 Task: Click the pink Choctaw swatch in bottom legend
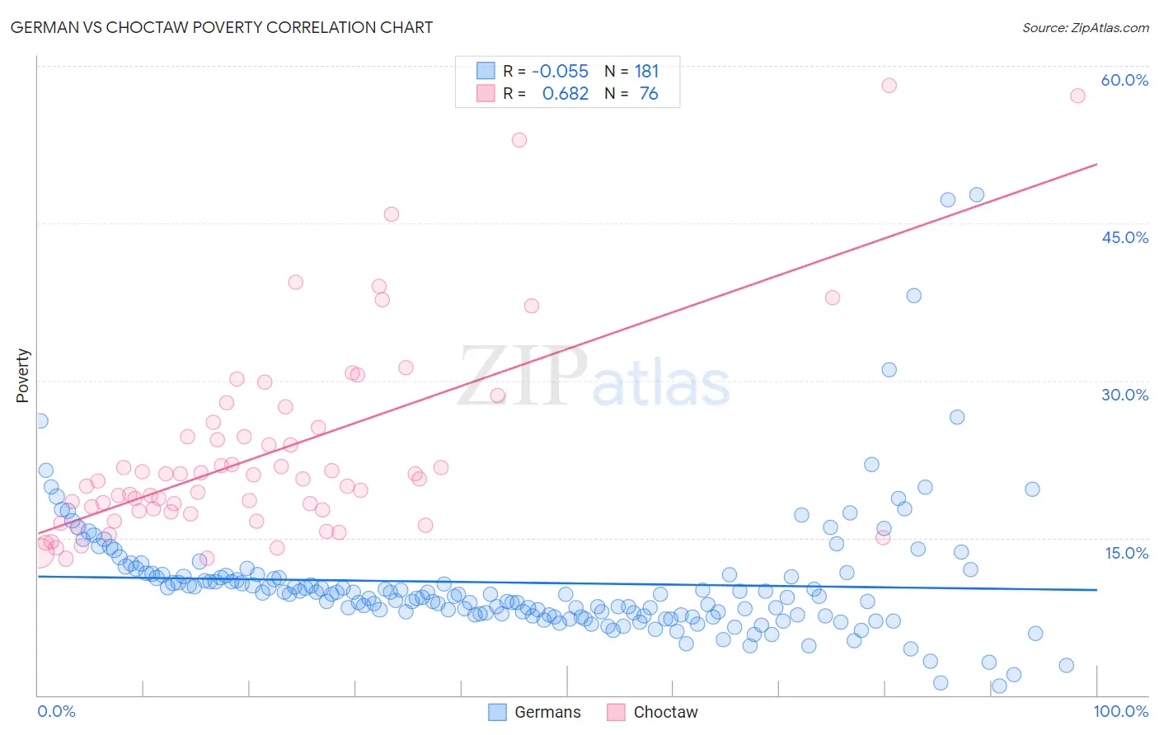tap(616, 712)
